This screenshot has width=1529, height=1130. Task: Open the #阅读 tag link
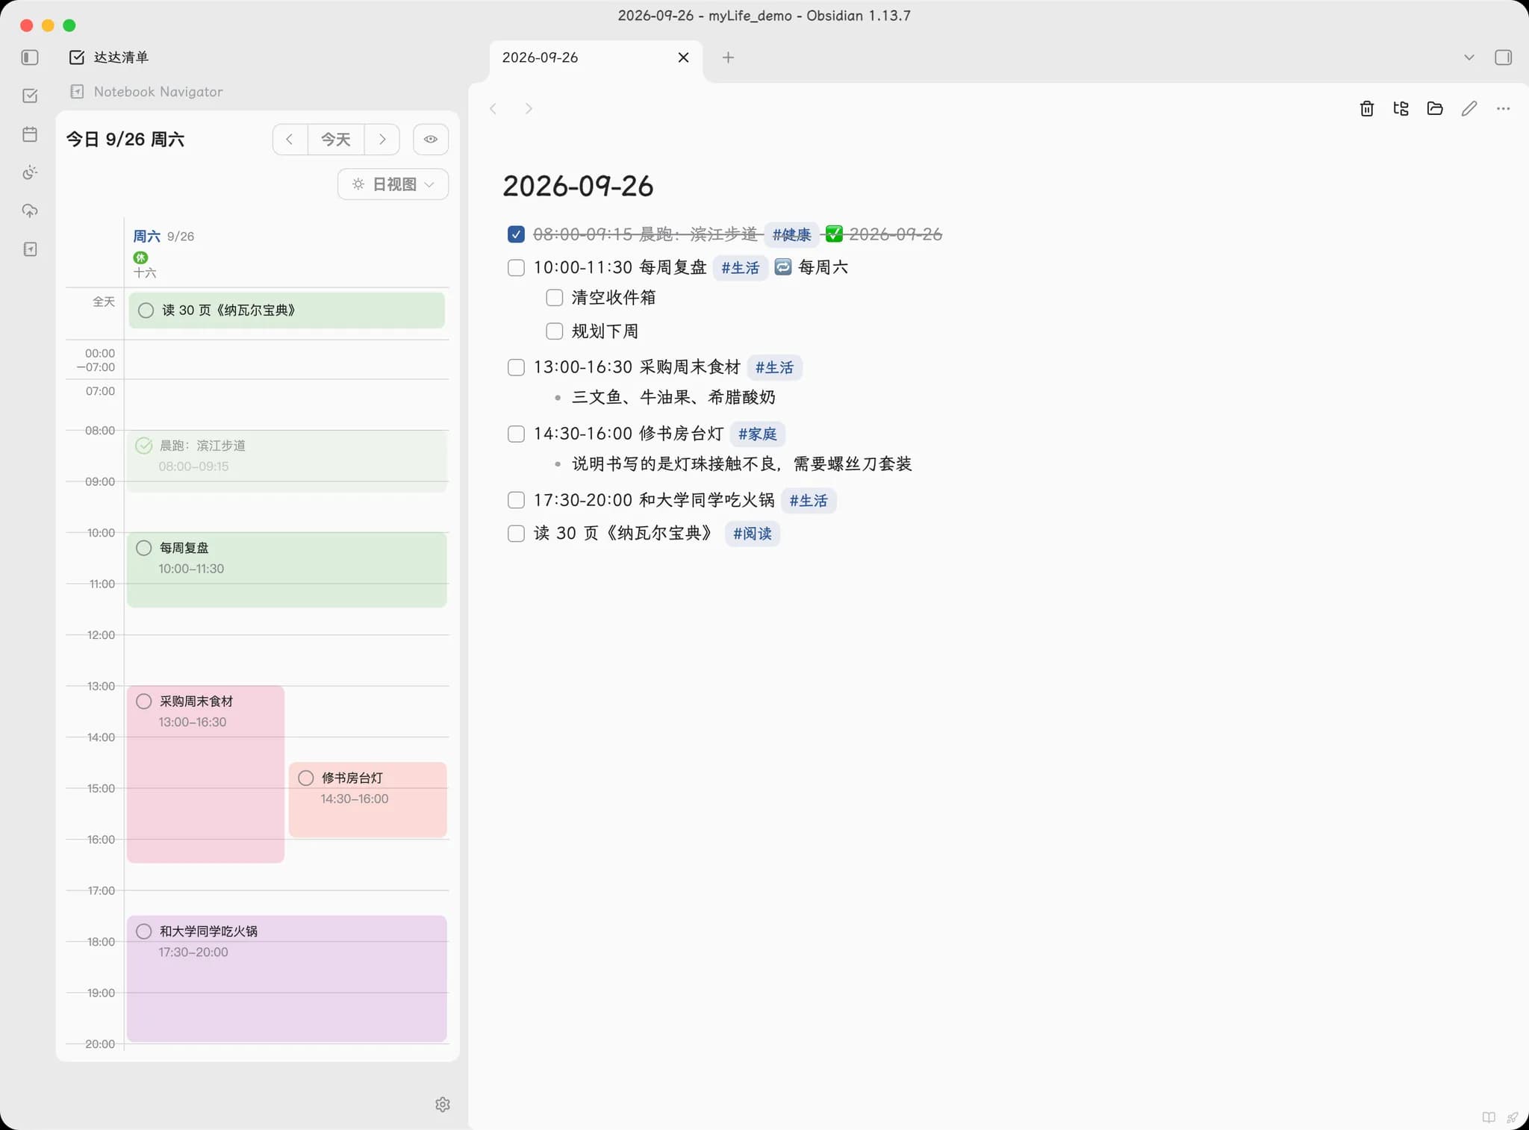point(753,534)
